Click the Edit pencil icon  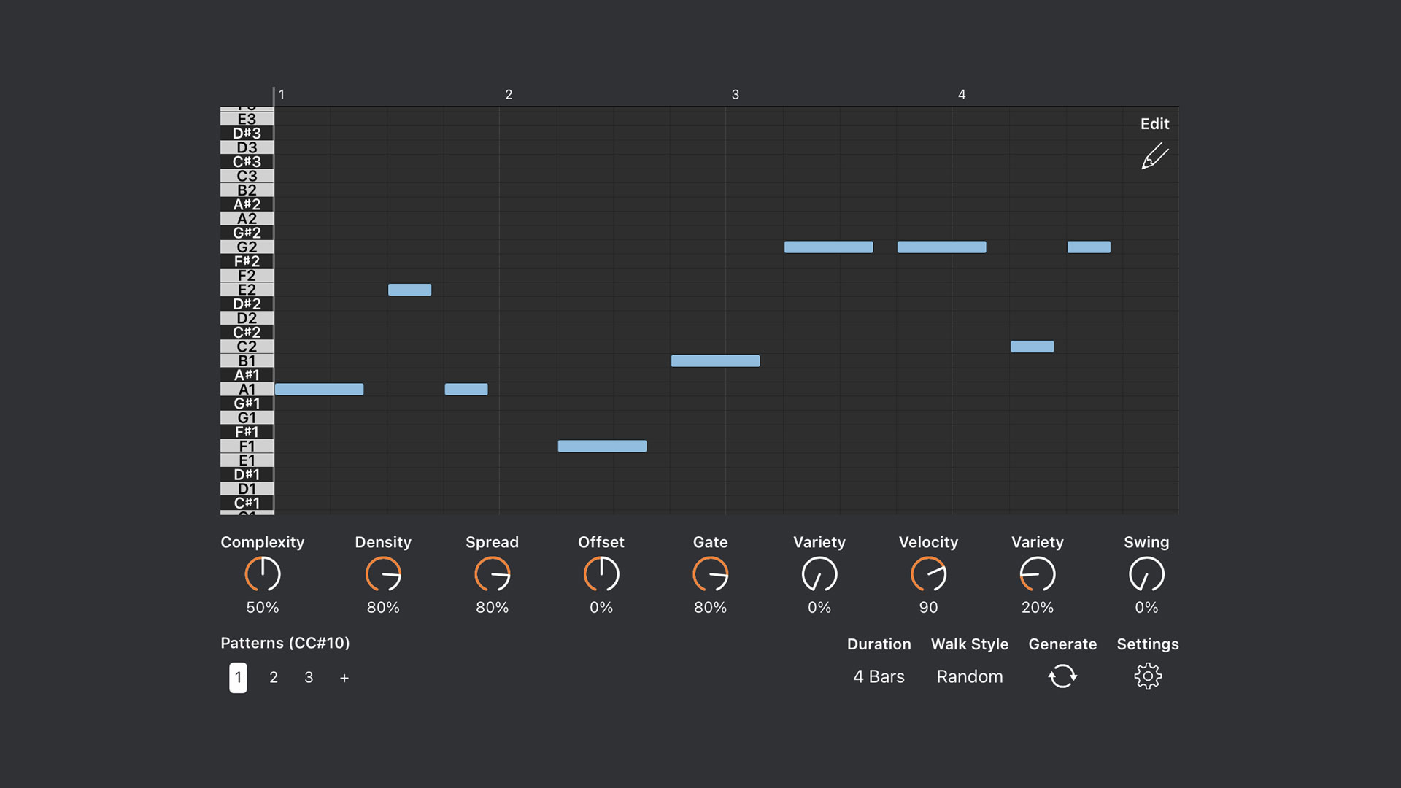(1155, 156)
